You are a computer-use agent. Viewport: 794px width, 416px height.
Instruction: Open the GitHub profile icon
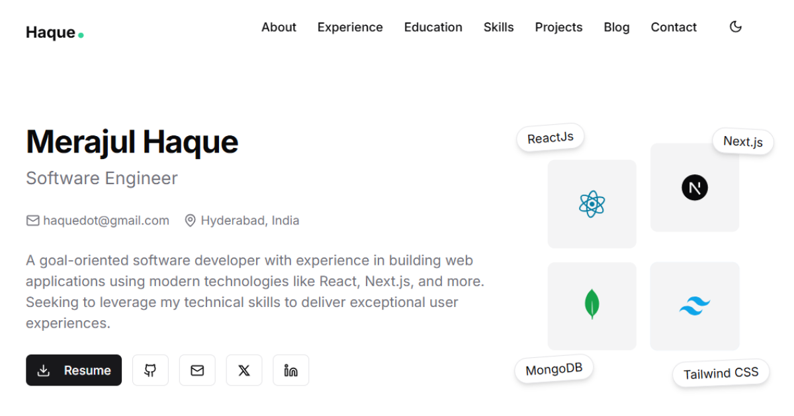150,370
